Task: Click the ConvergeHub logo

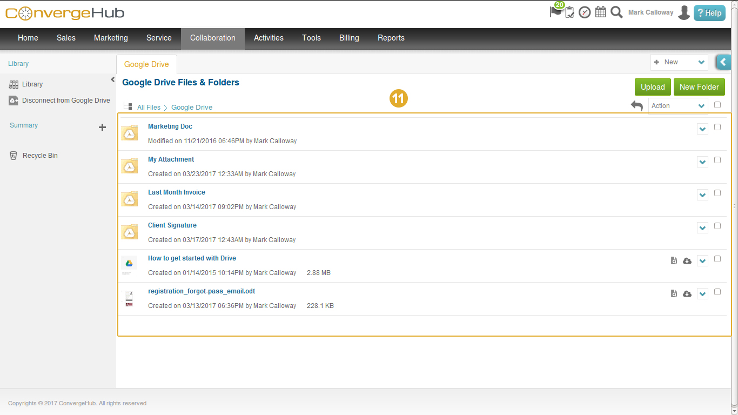Action: click(x=65, y=13)
